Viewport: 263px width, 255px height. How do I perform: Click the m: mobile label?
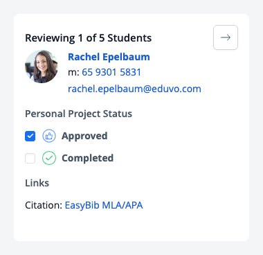(x=73, y=73)
